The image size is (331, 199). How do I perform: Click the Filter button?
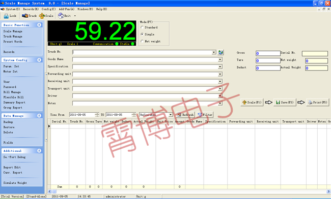click(x=205, y=115)
